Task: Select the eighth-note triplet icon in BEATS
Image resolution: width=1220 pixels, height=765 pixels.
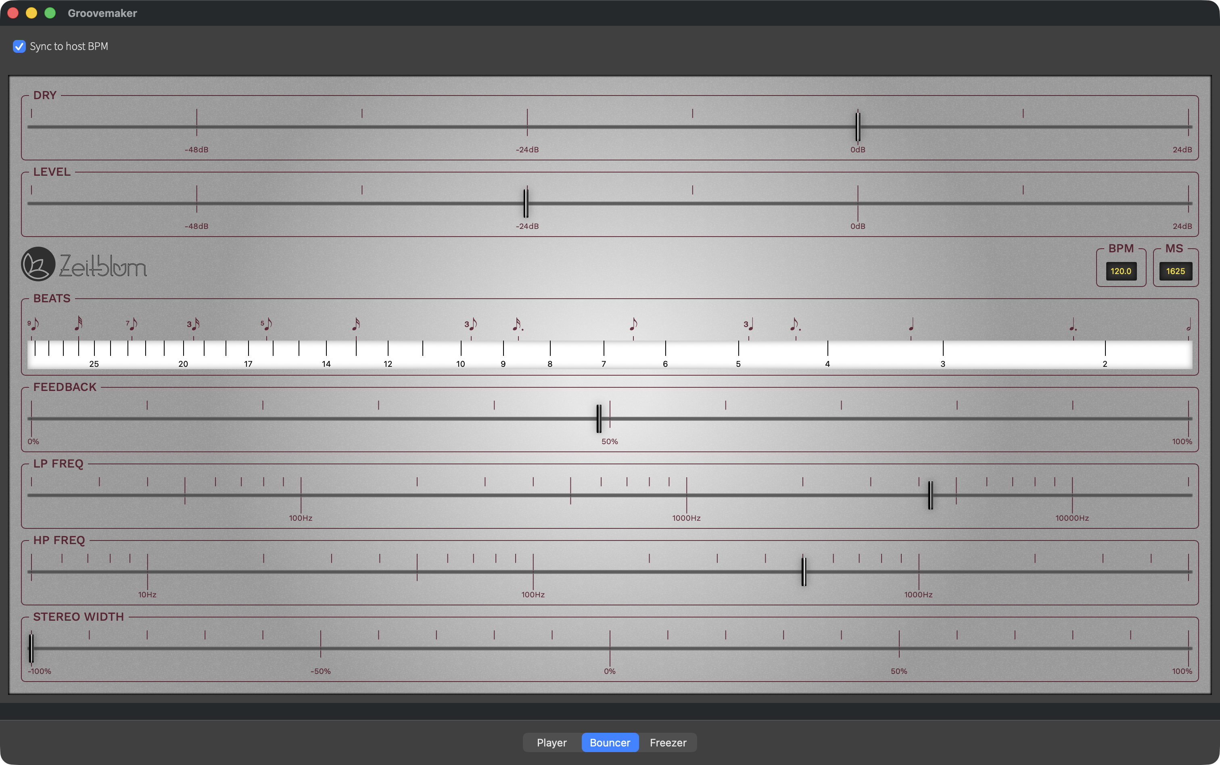Action: tap(471, 324)
